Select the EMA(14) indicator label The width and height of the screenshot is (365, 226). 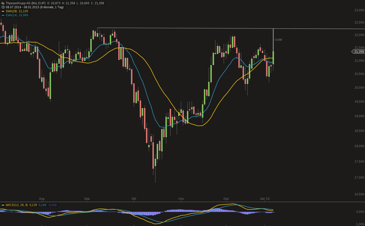[x=11, y=15]
